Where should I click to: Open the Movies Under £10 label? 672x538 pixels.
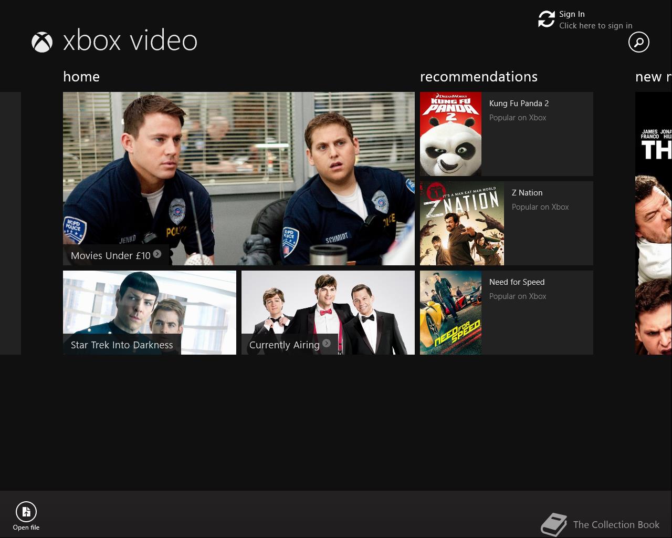[110, 255]
